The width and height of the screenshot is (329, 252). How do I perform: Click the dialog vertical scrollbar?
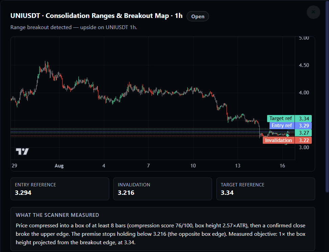point(327,96)
